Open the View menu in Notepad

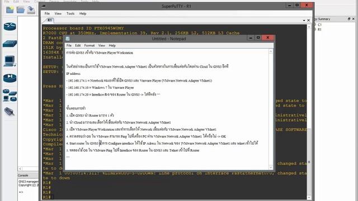[x=102, y=46]
